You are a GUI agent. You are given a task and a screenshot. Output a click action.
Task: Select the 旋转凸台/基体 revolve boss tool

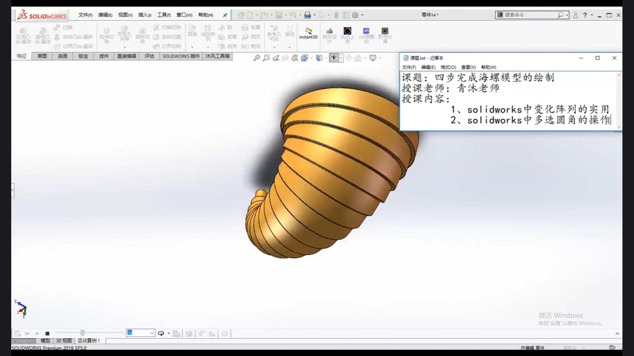click(x=43, y=36)
